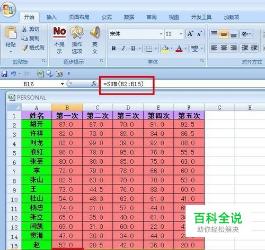
Task: Click the Name Box showing B16
Action: 29,84
